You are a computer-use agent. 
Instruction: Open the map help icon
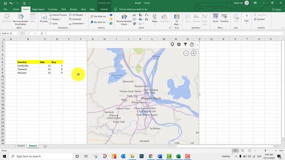pyautogui.click(x=192, y=44)
